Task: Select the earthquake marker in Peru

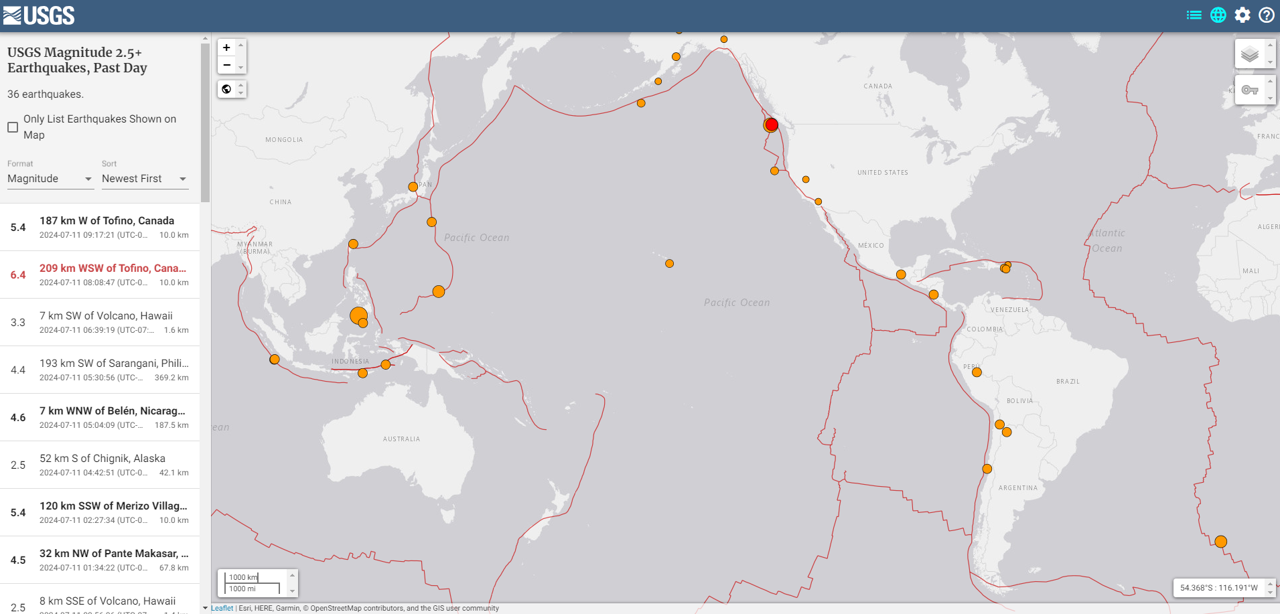Action: point(977,372)
